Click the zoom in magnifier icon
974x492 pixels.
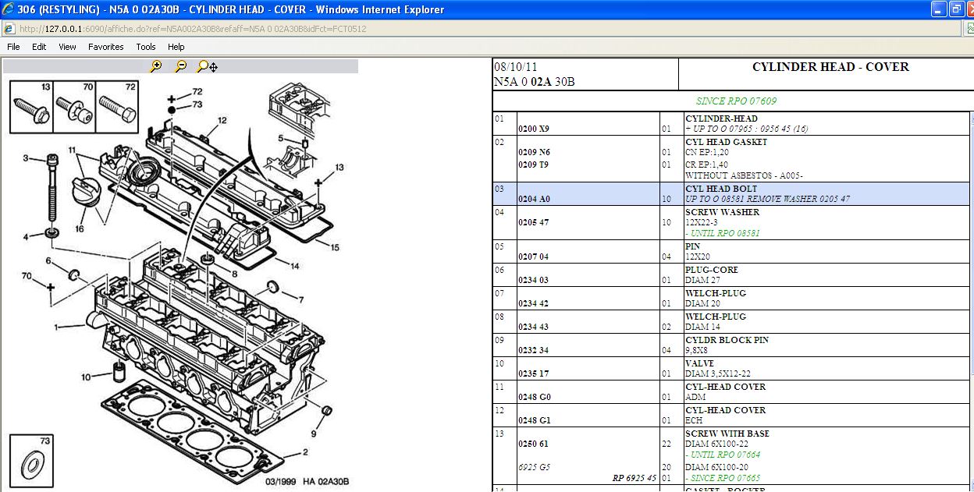point(156,66)
